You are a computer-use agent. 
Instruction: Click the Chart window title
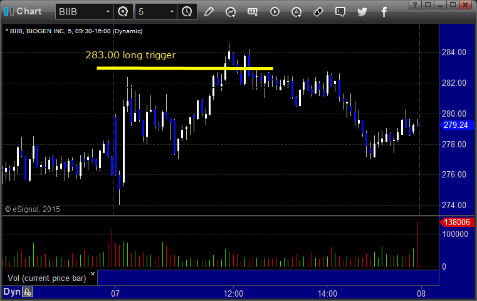pyautogui.click(x=29, y=11)
